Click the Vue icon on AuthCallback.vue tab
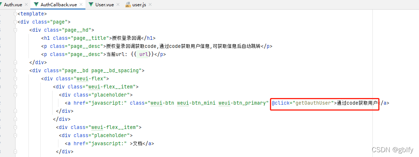 36,4
